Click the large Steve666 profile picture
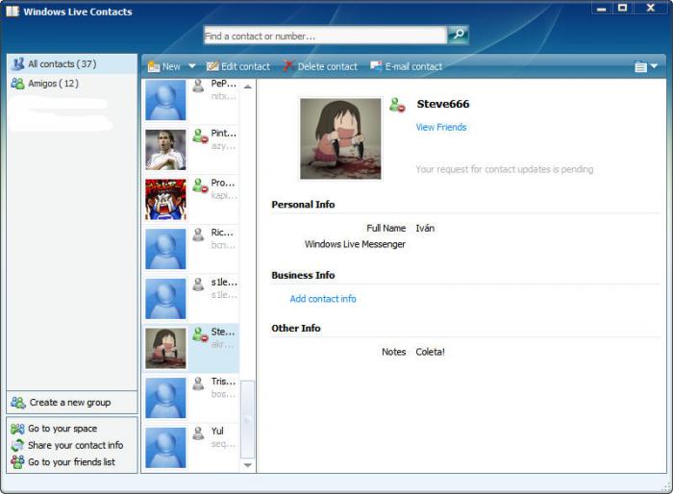 (340, 138)
